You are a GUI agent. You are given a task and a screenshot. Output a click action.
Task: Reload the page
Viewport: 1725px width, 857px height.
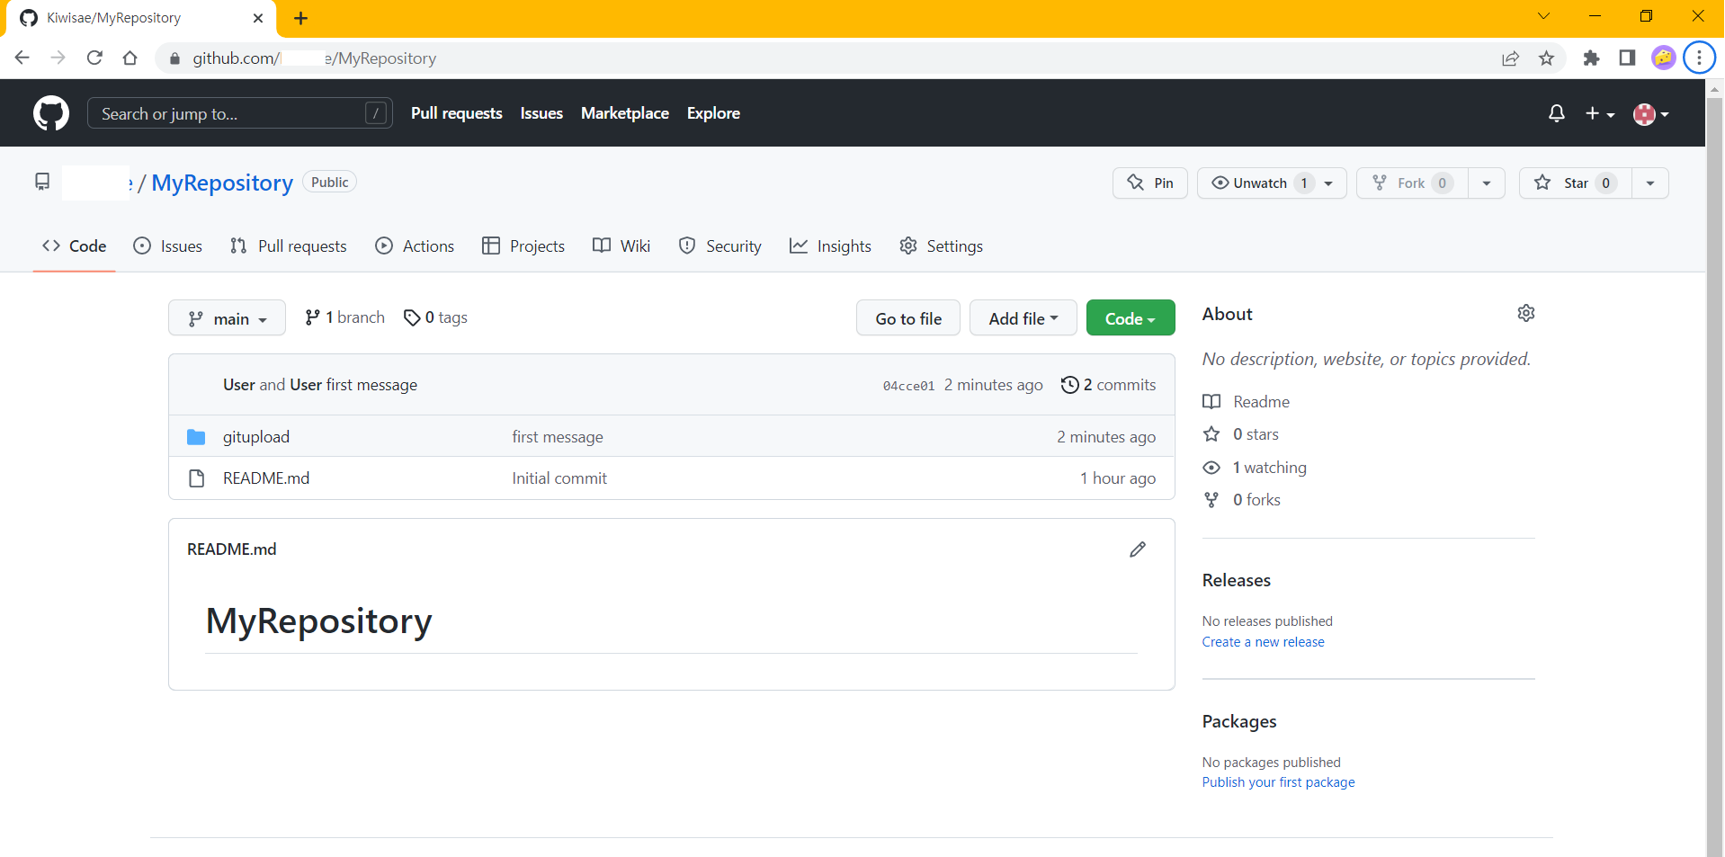(94, 58)
